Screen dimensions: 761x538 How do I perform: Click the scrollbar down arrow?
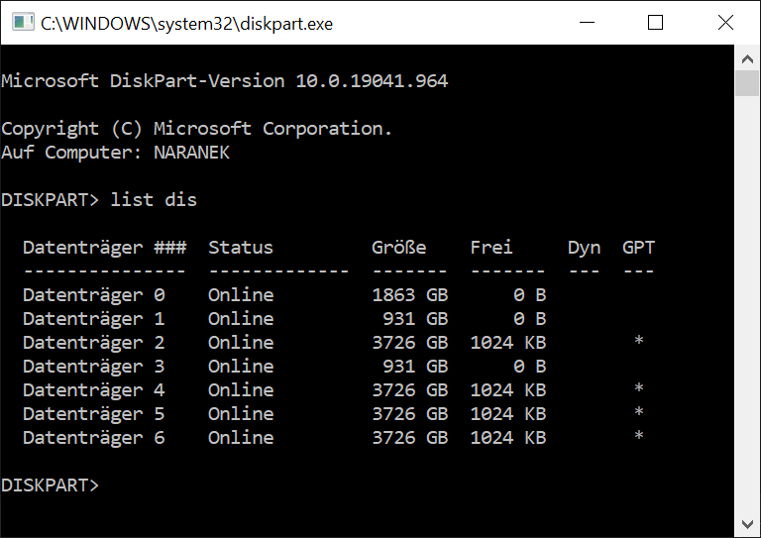tap(747, 524)
